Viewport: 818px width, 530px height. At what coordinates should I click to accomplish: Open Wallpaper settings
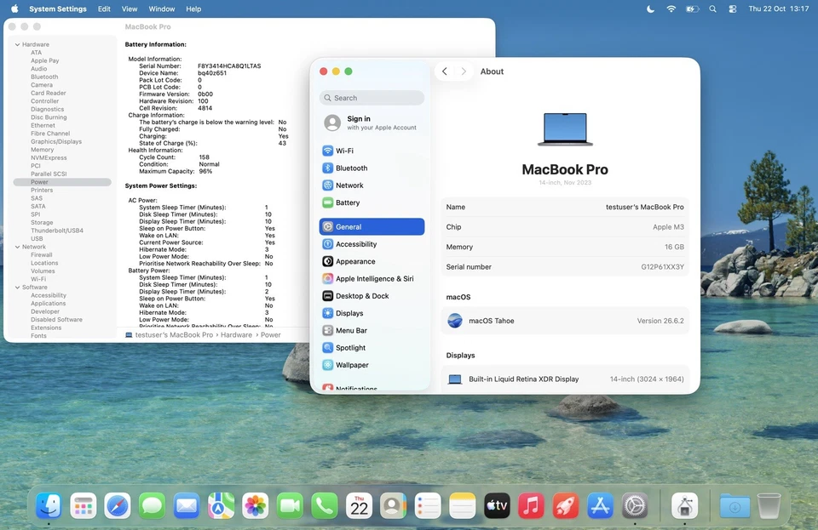pos(372,365)
